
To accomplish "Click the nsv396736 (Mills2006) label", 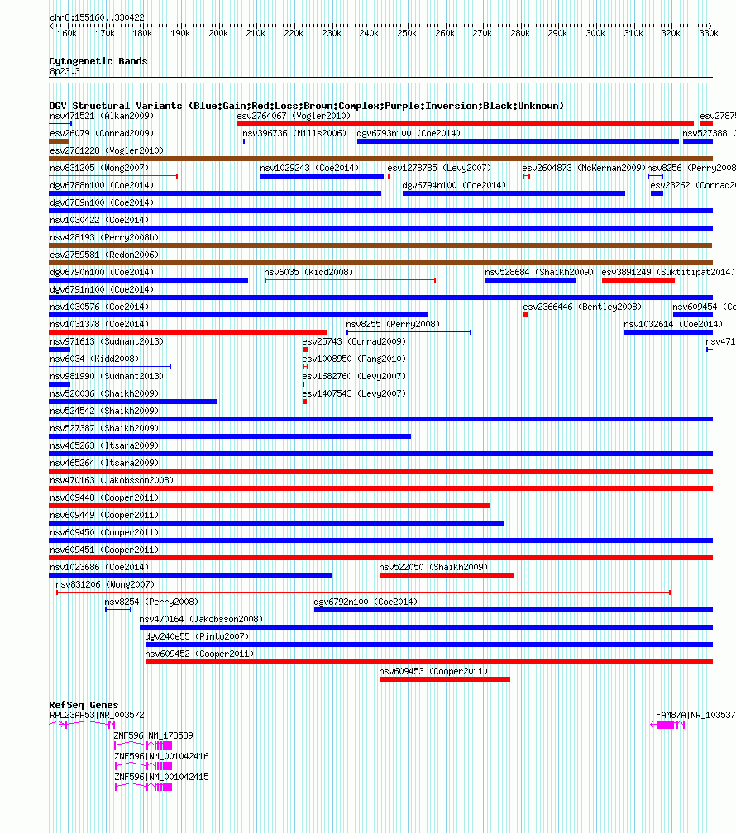I will 294,133.
